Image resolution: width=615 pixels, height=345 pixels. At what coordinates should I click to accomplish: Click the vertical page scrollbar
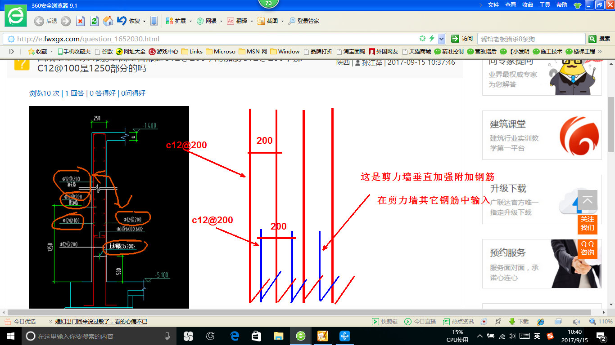(611, 124)
